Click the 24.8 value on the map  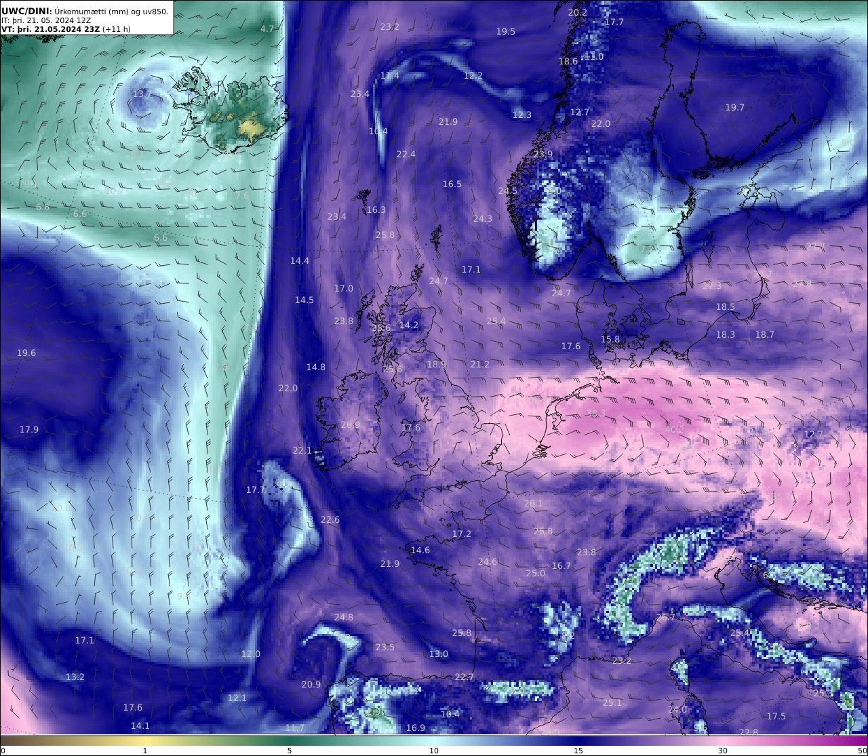[x=344, y=617]
